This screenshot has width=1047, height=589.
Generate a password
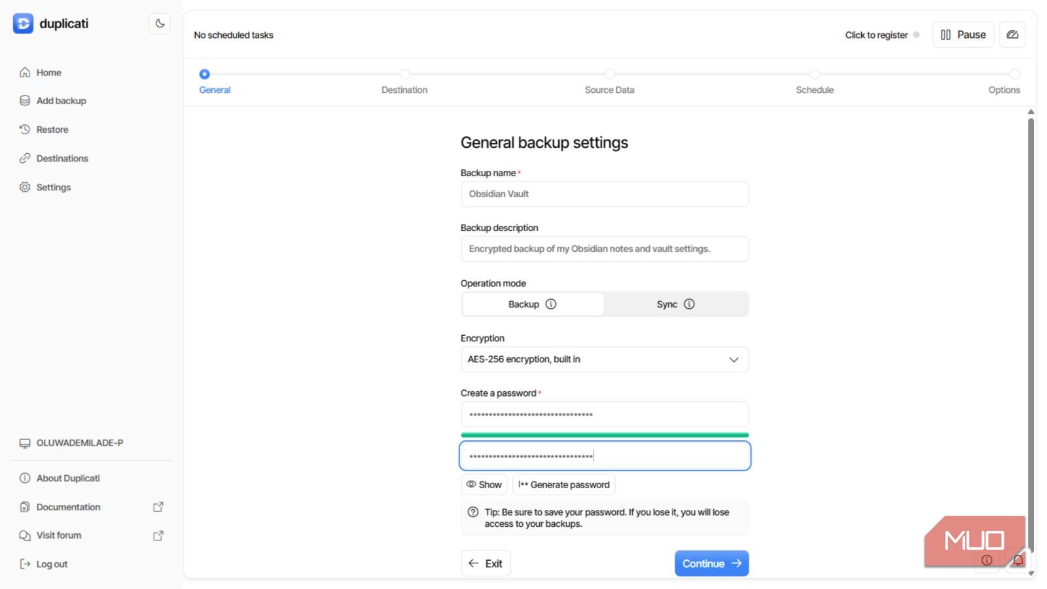pos(564,485)
